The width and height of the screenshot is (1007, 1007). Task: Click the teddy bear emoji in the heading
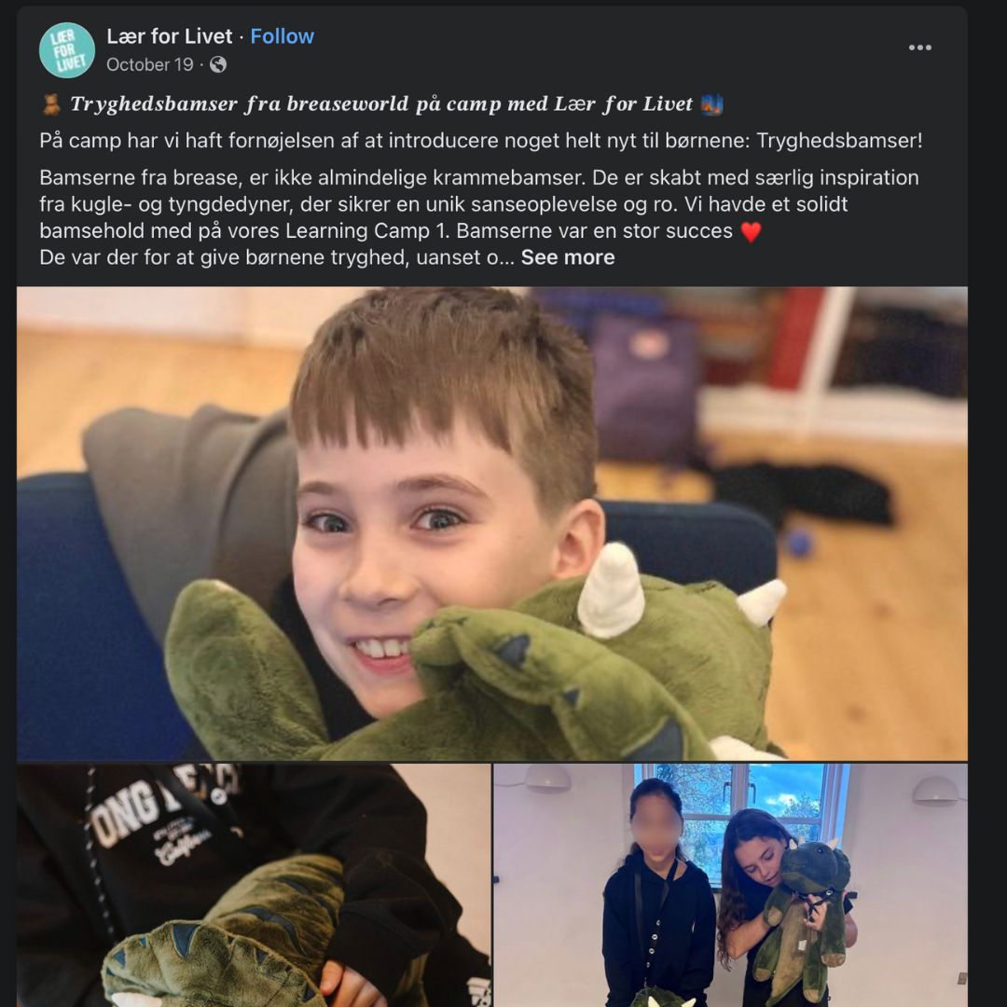51,104
